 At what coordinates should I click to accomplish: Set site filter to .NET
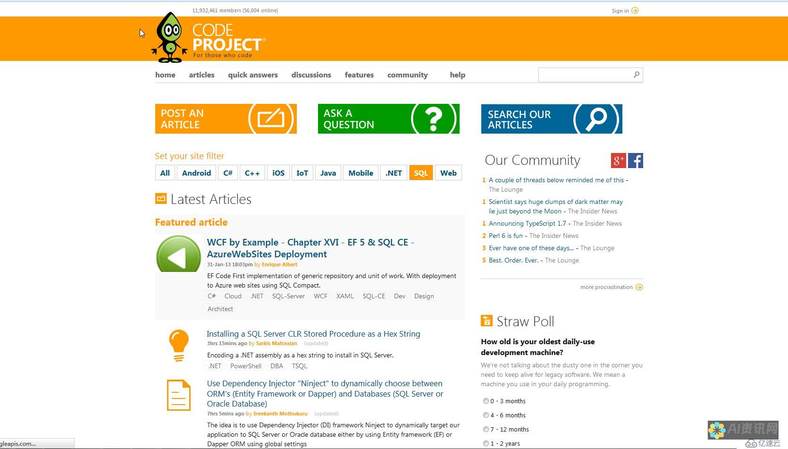tap(394, 173)
